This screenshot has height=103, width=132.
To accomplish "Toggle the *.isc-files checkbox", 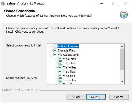I will (60, 72).
